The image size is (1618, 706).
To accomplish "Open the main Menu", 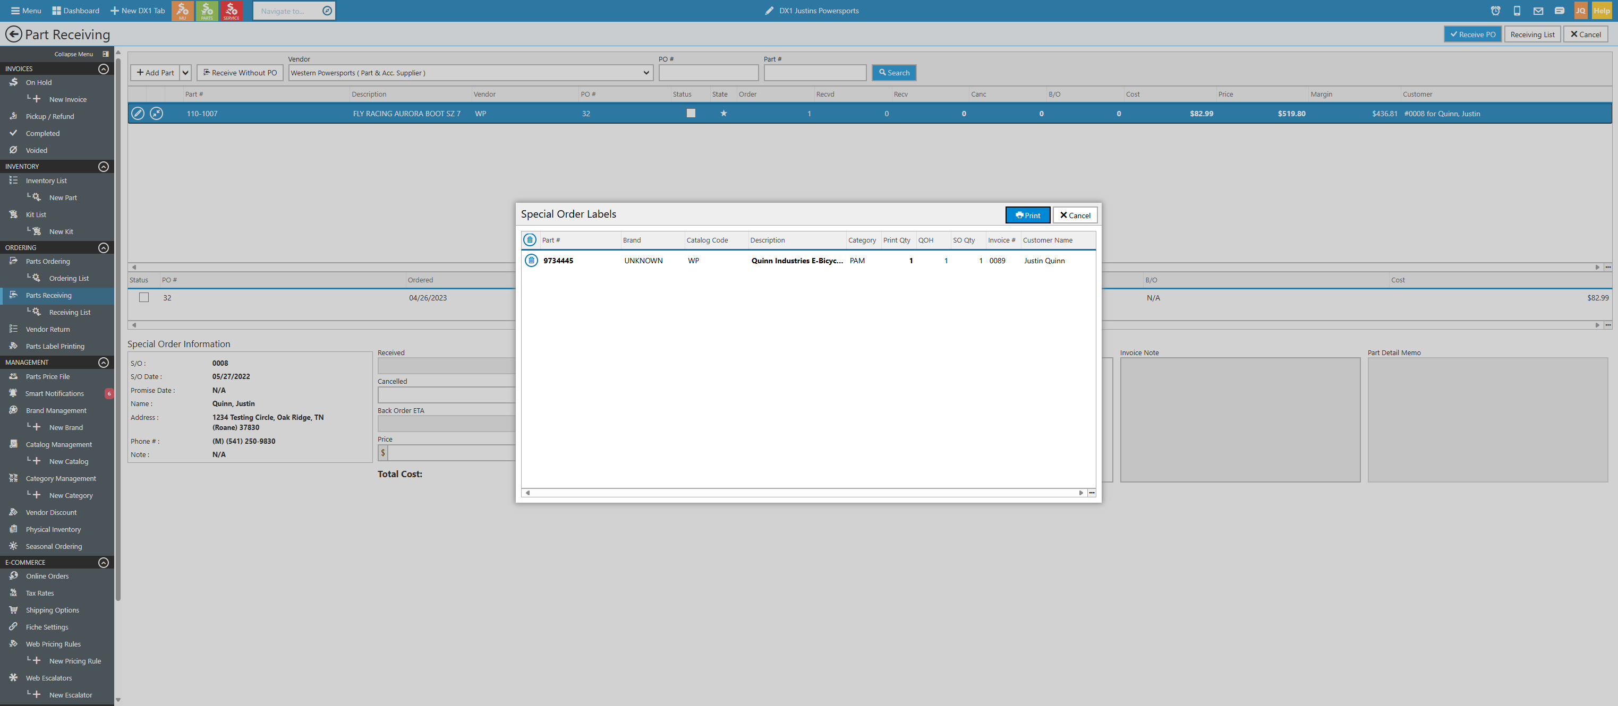I will click(x=25, y=11).
